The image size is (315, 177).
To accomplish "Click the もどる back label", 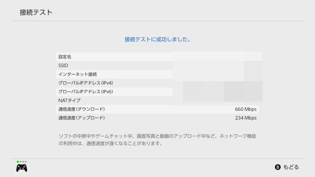I will [x=291, y=167].
